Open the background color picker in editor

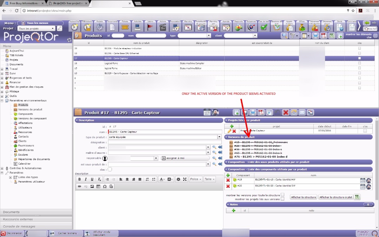tap(170, 179)
